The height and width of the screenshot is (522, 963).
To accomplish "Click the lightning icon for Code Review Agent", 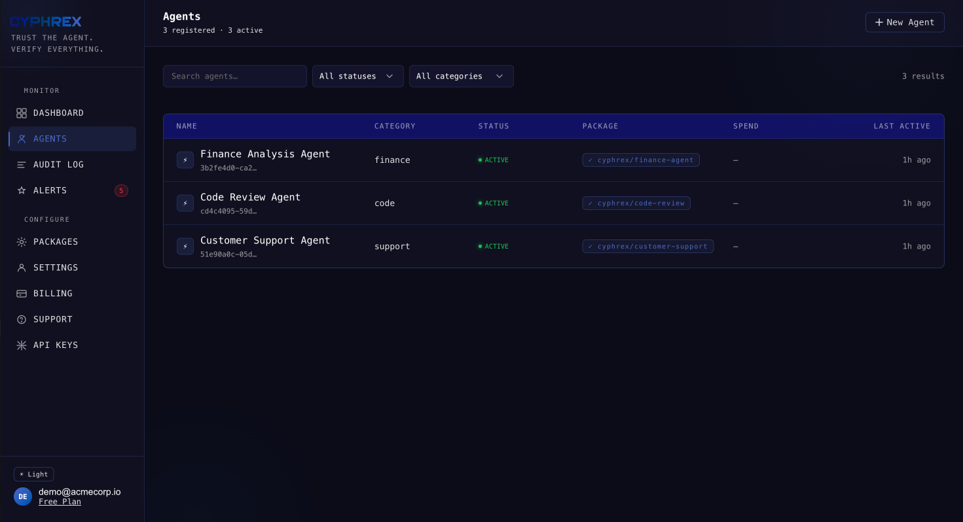I will click(185, 203).
